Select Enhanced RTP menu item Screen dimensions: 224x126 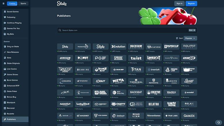pyautogui.click(x=15, y=86)
